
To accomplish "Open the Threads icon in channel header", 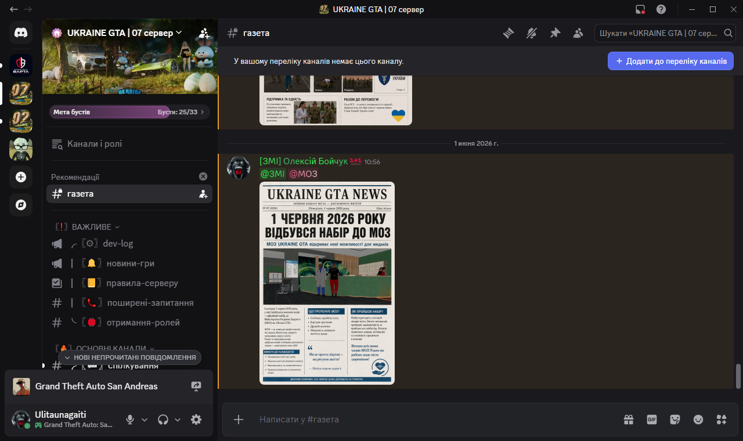I will coord(508,33).
